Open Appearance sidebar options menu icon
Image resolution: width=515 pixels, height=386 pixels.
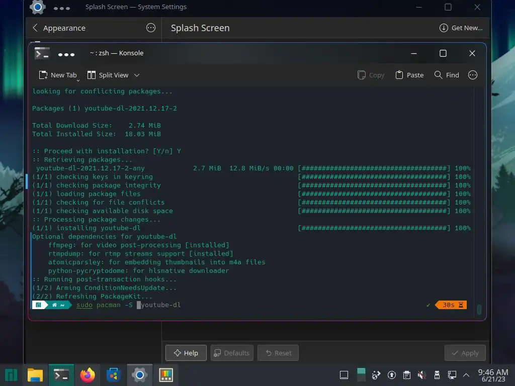click(151, 28)
